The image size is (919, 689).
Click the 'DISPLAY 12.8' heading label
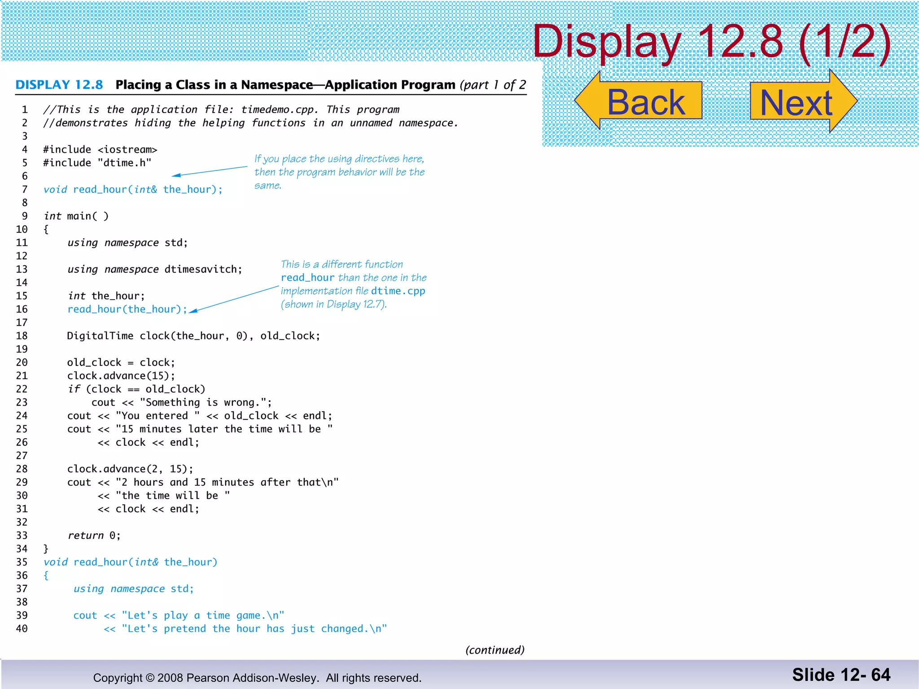point(59,85)
